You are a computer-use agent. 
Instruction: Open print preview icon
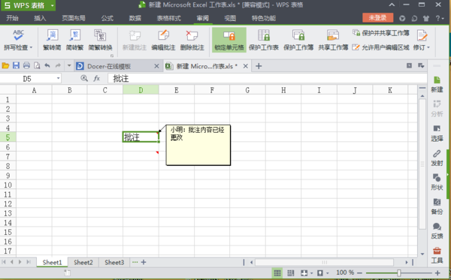click(x=37, y=66)
